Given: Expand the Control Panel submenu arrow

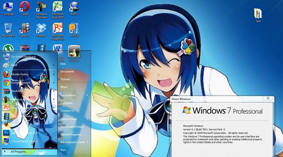Looking at the screenshot, I should 87,119.
